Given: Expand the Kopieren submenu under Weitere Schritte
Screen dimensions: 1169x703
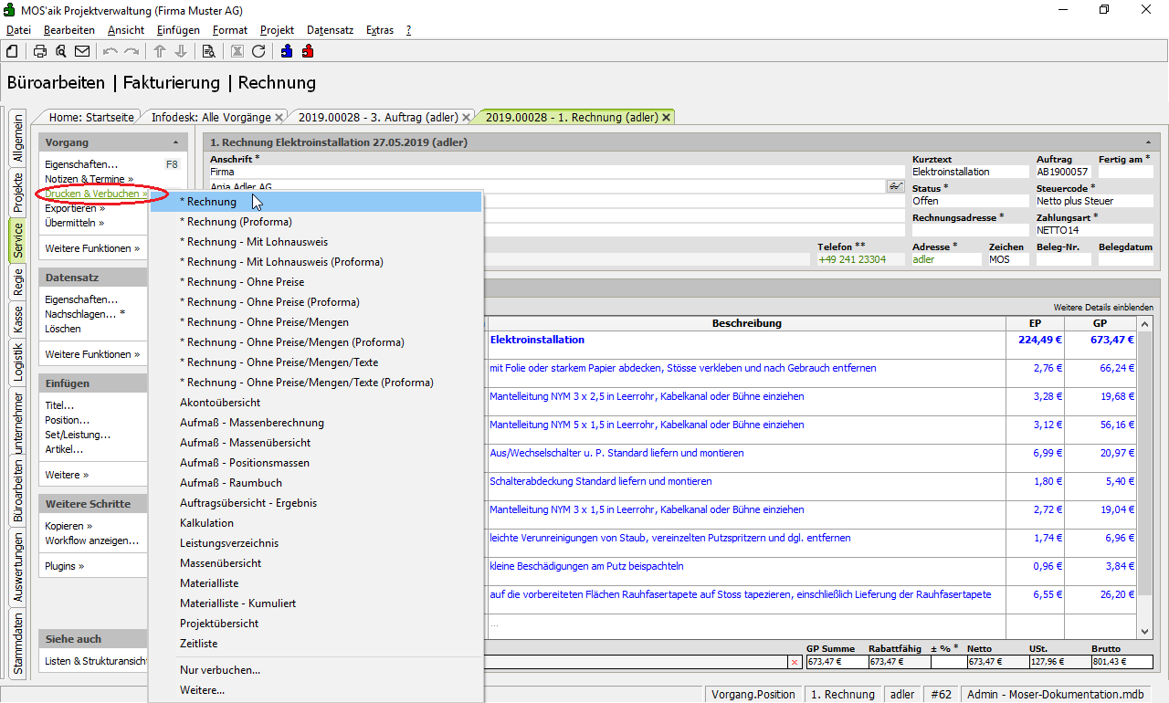Looking at the screenshot, I should 69,526.
